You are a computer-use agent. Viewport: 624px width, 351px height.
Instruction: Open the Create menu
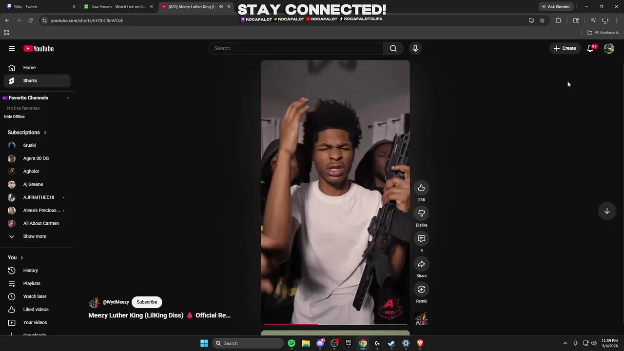565,48
